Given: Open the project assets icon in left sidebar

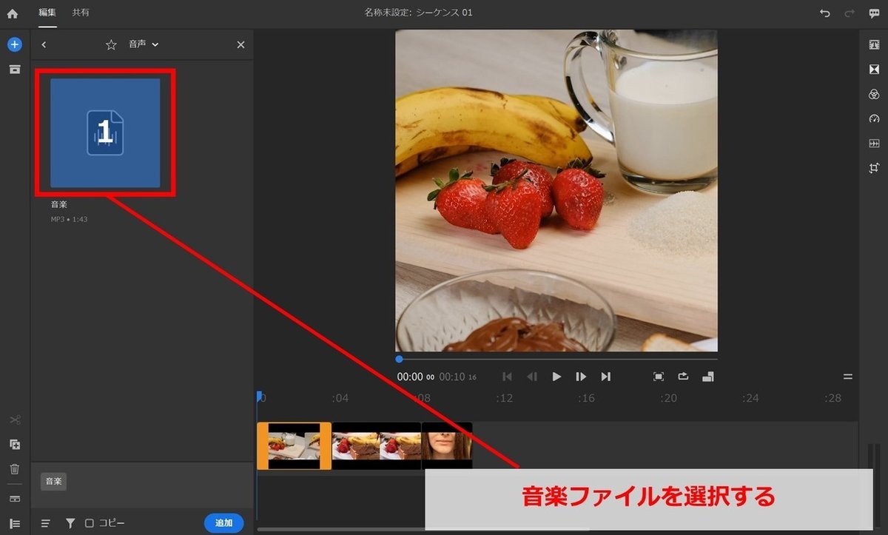Looking at the screenshot, I should [15, 70].
